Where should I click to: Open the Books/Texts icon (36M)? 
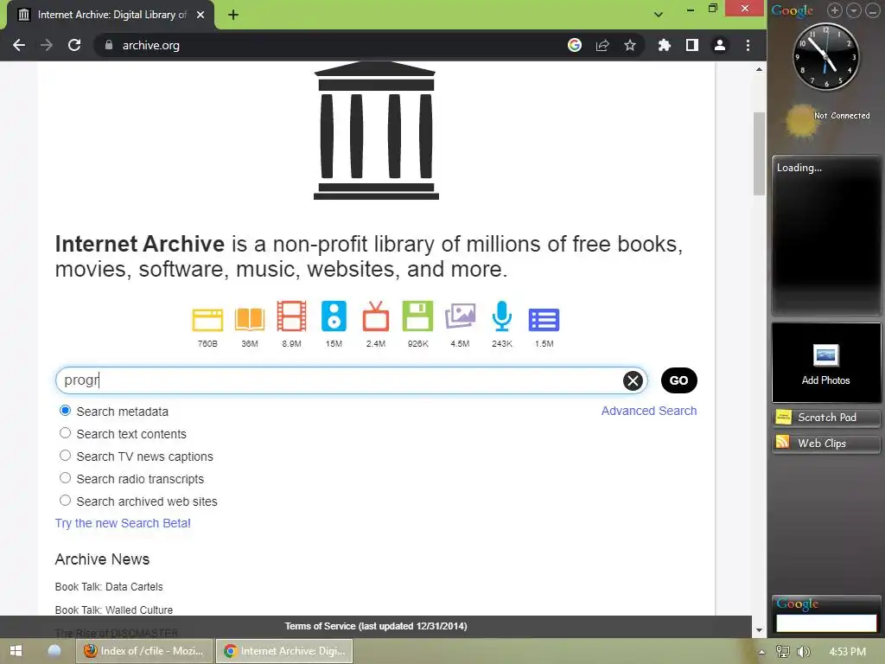click(x=250, y=319)
